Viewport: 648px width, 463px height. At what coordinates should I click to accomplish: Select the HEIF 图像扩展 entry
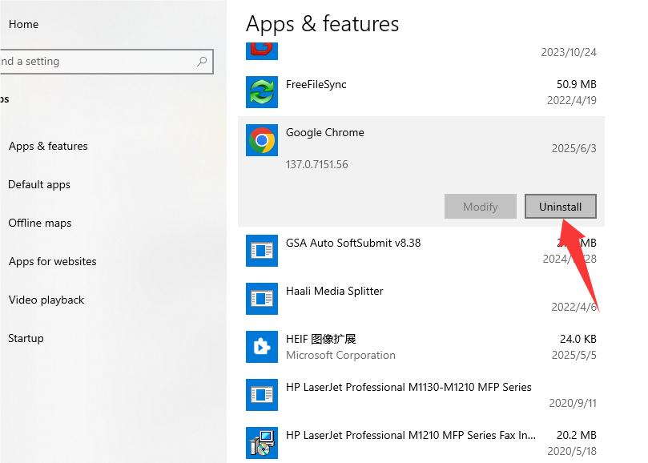coord(320,339)
